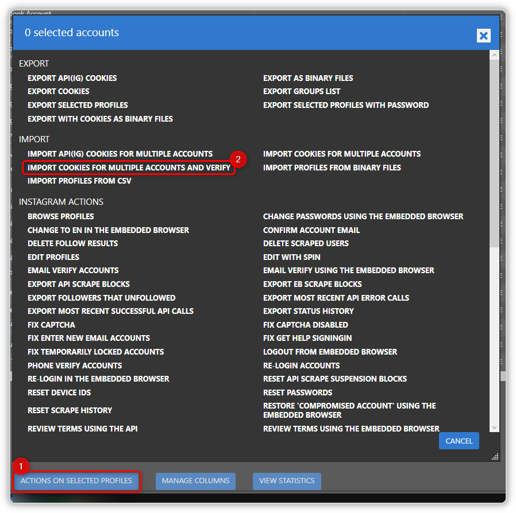Choose Reset Device IDs
Image resolution: width=516 pixels, height=513 pixels.
(x=59, y=392)
